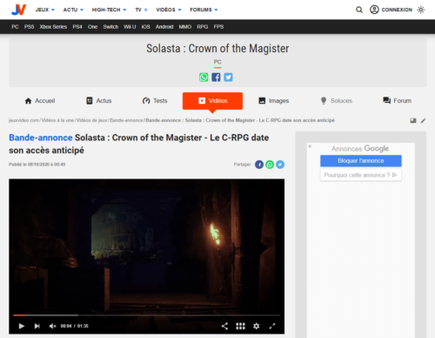Share on WhatsApp under the game title
Viewport: 435px width, 338px height.
204,78
